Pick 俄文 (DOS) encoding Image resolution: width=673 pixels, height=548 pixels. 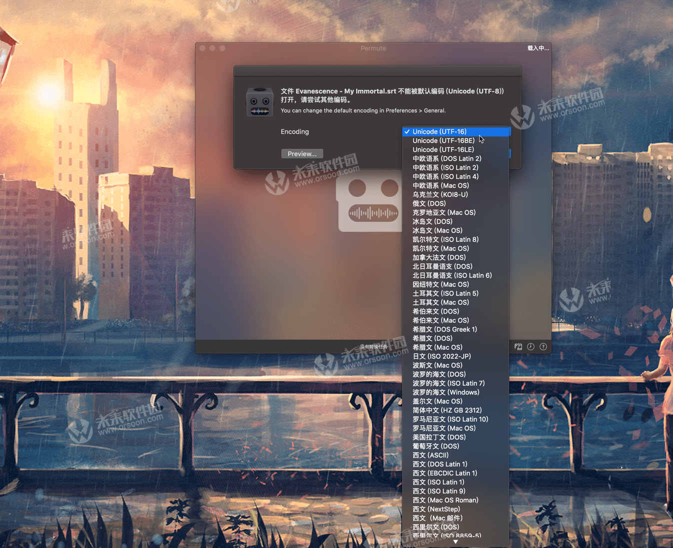tap(456, 204)
